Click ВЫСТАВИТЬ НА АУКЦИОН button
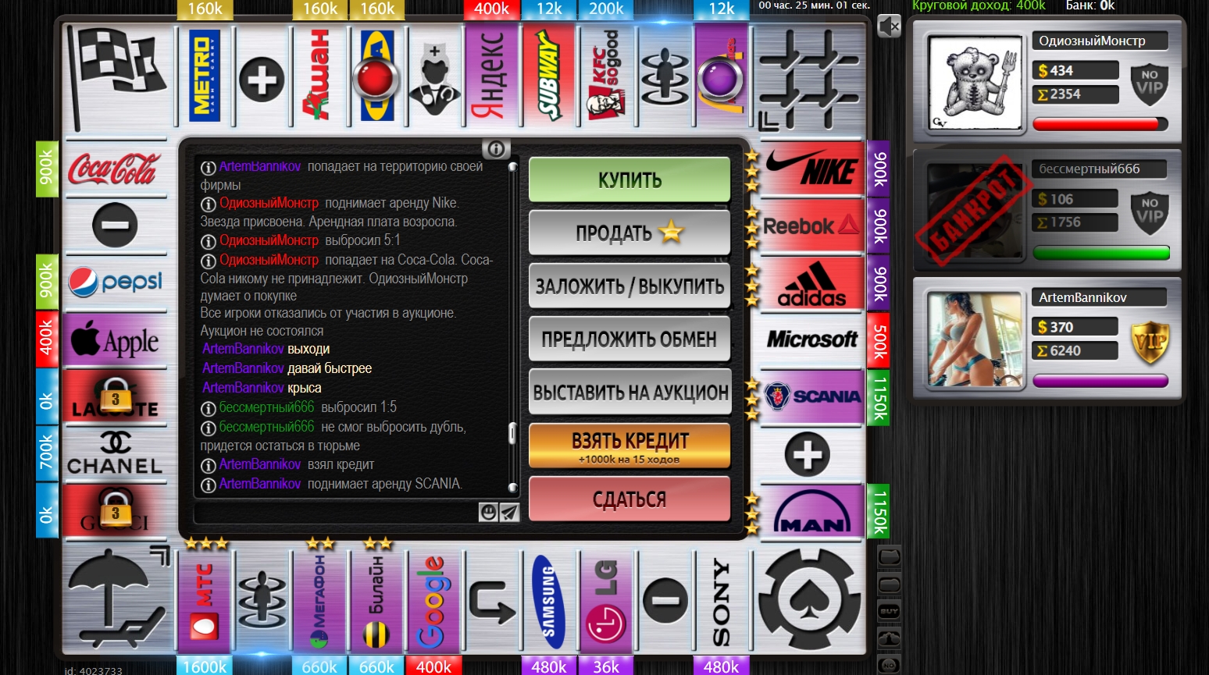Screen dimensions: 1209x675 (x=629, y=392)
